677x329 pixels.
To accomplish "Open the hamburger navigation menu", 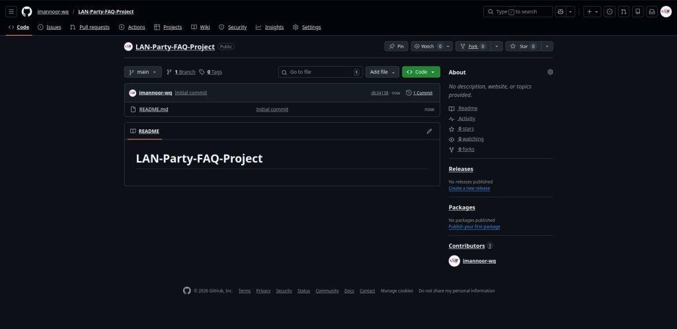I will [11, 11].
